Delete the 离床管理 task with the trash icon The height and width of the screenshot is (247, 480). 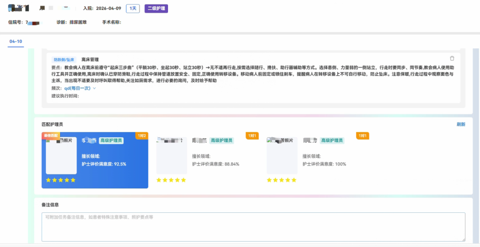452,59
